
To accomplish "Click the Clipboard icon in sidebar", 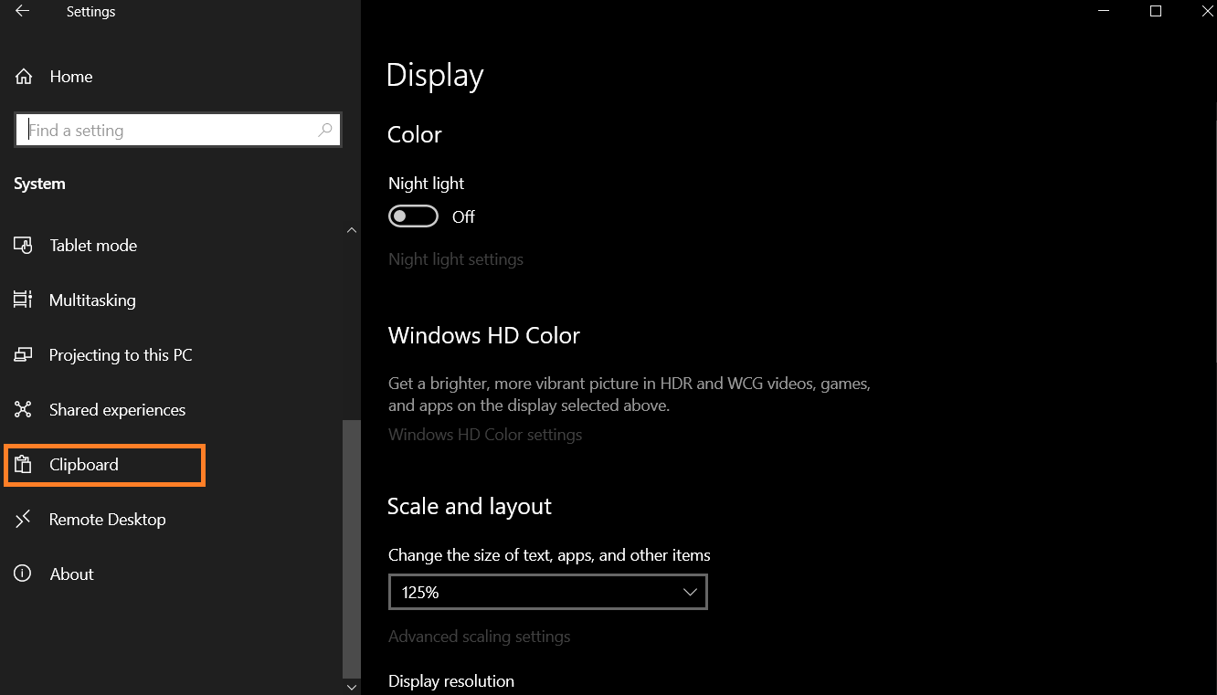I will click(x=23, y=464).
